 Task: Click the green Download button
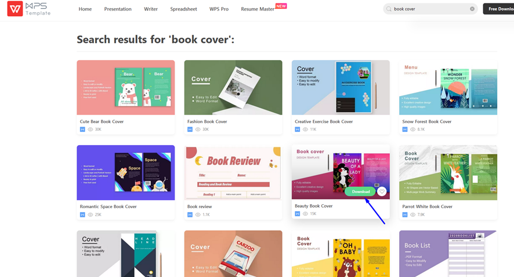pos(361,192)
